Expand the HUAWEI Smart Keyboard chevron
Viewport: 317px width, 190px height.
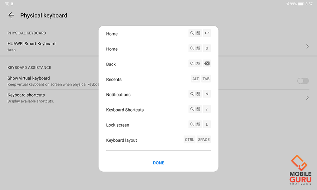coord(307,46)
